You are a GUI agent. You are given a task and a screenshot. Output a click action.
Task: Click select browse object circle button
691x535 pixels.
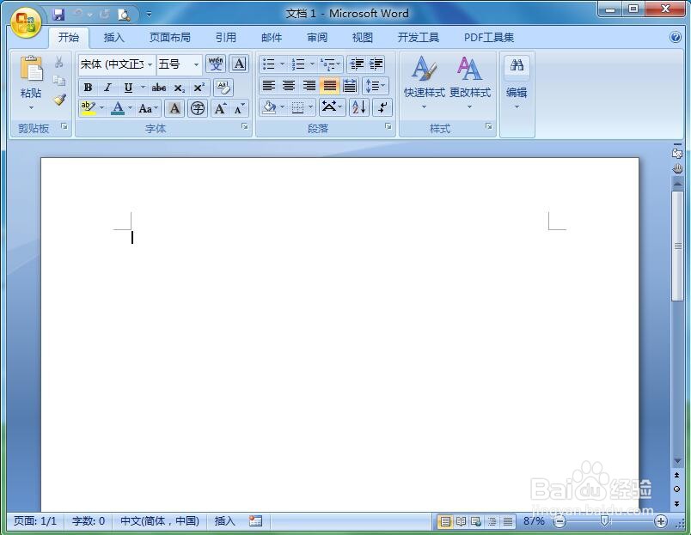(x=676, y=489)
